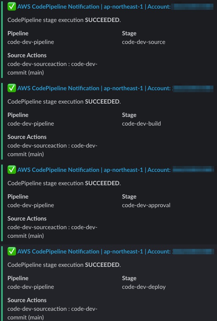Click the blurred account ID in the code-dev-approval notification
The image size is (217, 321).
193,170
